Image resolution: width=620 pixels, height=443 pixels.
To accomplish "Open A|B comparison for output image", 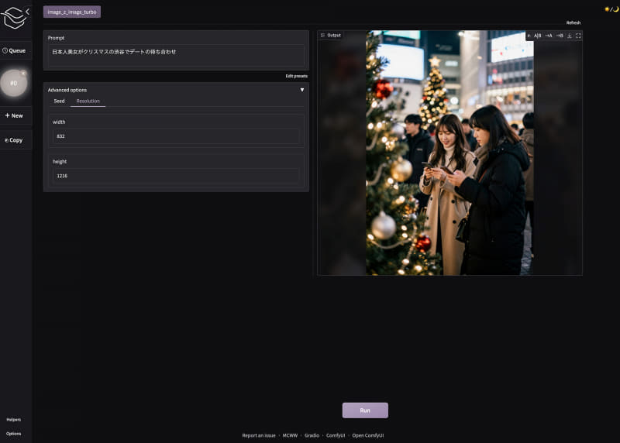I will tap(538, 36).
